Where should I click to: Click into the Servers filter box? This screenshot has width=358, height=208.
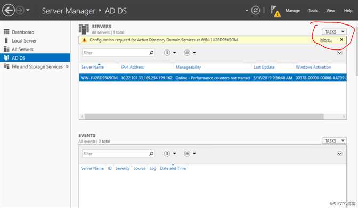coord(115,53)
